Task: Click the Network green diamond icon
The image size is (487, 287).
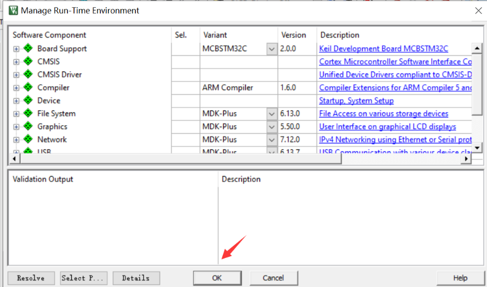Action: click(x=29, y=139)
